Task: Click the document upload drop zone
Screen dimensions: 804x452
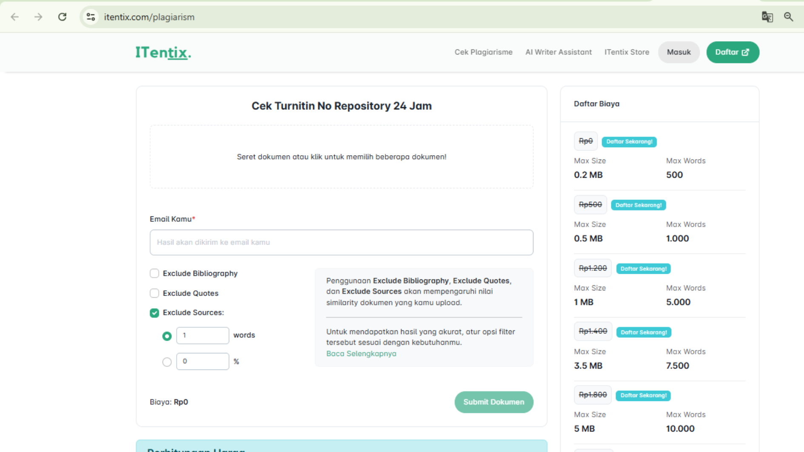Action: [341, 157]
